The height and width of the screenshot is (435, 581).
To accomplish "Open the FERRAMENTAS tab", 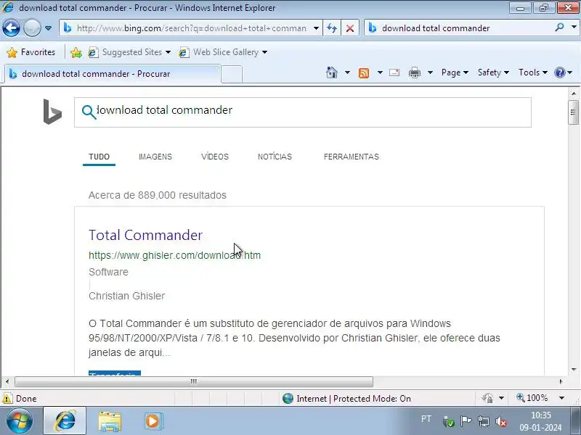I will [352, 157].
